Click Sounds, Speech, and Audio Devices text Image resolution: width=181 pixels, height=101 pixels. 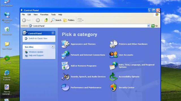tap(88, 77)
